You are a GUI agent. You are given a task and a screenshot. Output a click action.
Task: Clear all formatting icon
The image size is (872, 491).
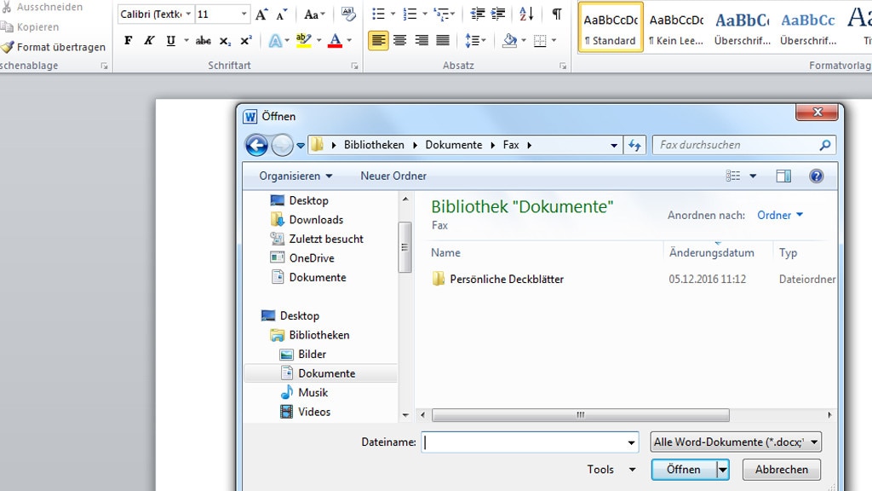(348, 14)
